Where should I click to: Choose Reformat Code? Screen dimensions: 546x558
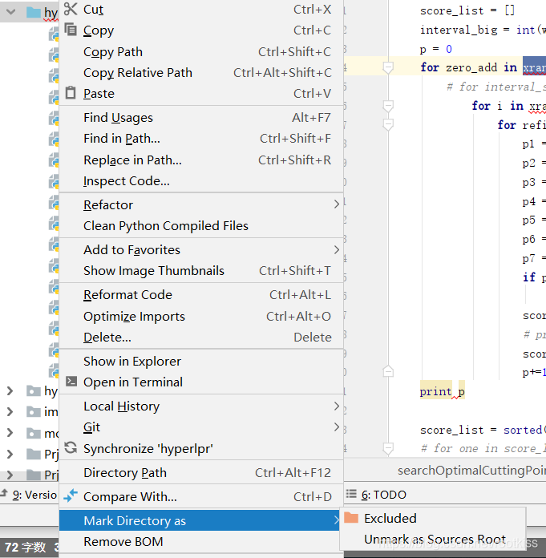coord(201,295)
